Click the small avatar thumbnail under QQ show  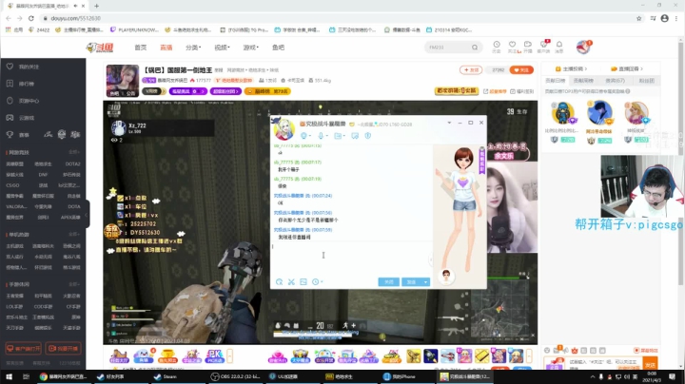coord(446,277)
